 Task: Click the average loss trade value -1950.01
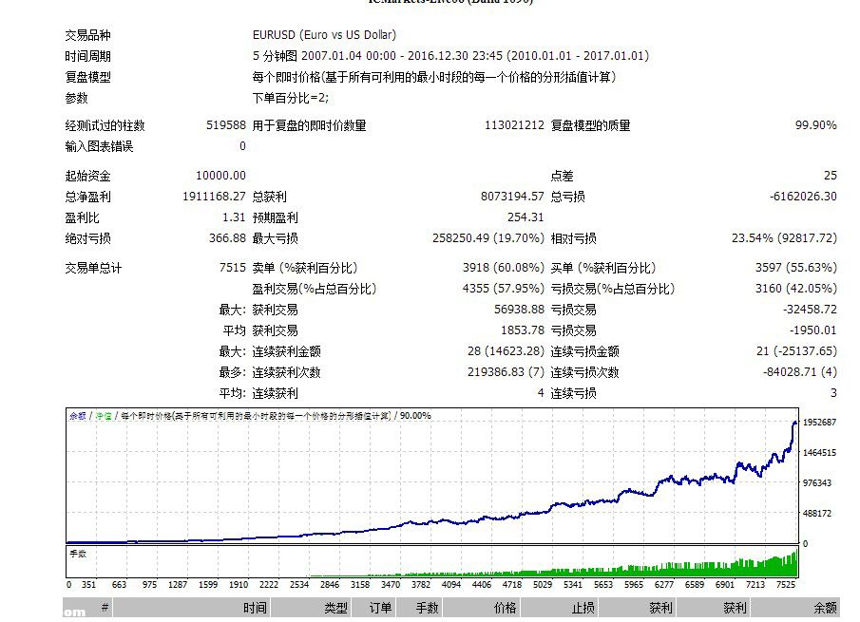813,330
